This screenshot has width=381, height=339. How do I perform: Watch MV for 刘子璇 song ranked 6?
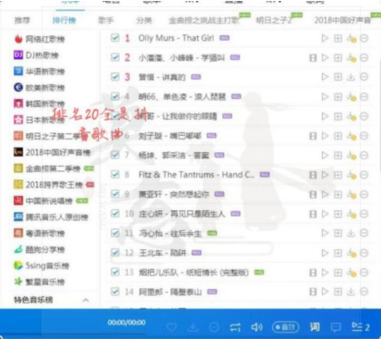[x=313, y=136]
